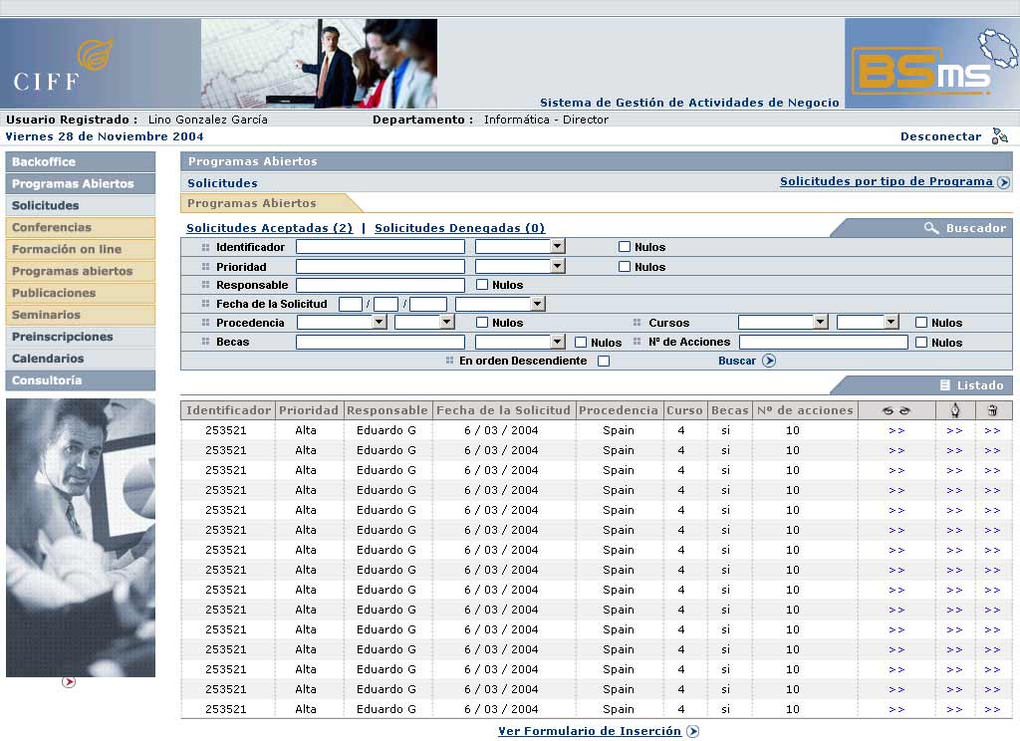Click the Buscador magnifying glass icon

[931, 228]
